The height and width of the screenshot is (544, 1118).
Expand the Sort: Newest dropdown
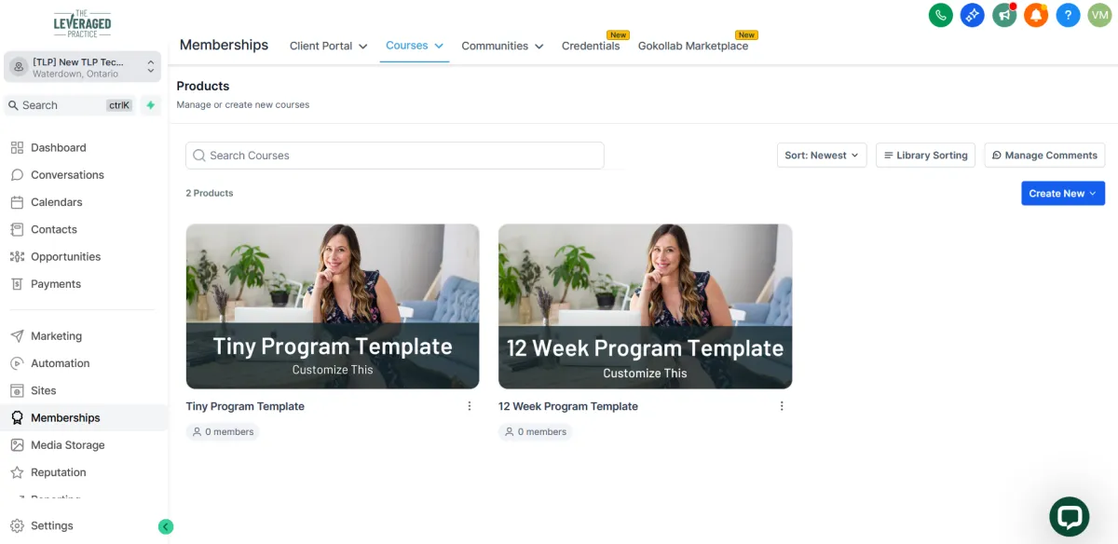point(822,156)
